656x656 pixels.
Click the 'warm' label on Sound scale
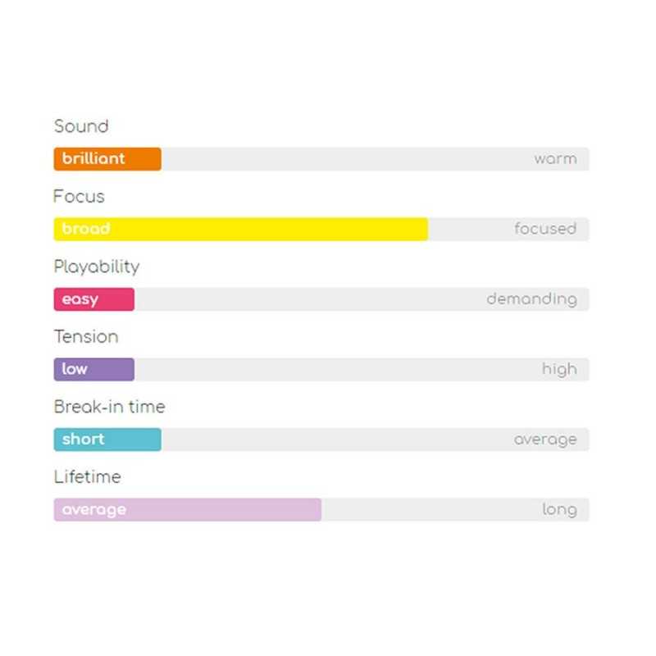coord(555,159)
